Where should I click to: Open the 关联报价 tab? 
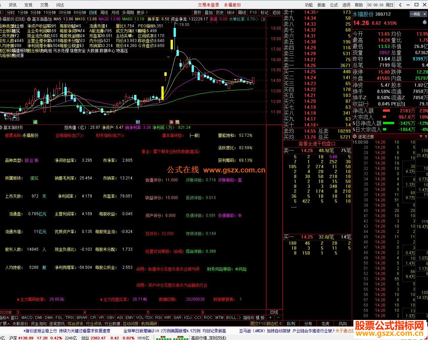[20, 324]
